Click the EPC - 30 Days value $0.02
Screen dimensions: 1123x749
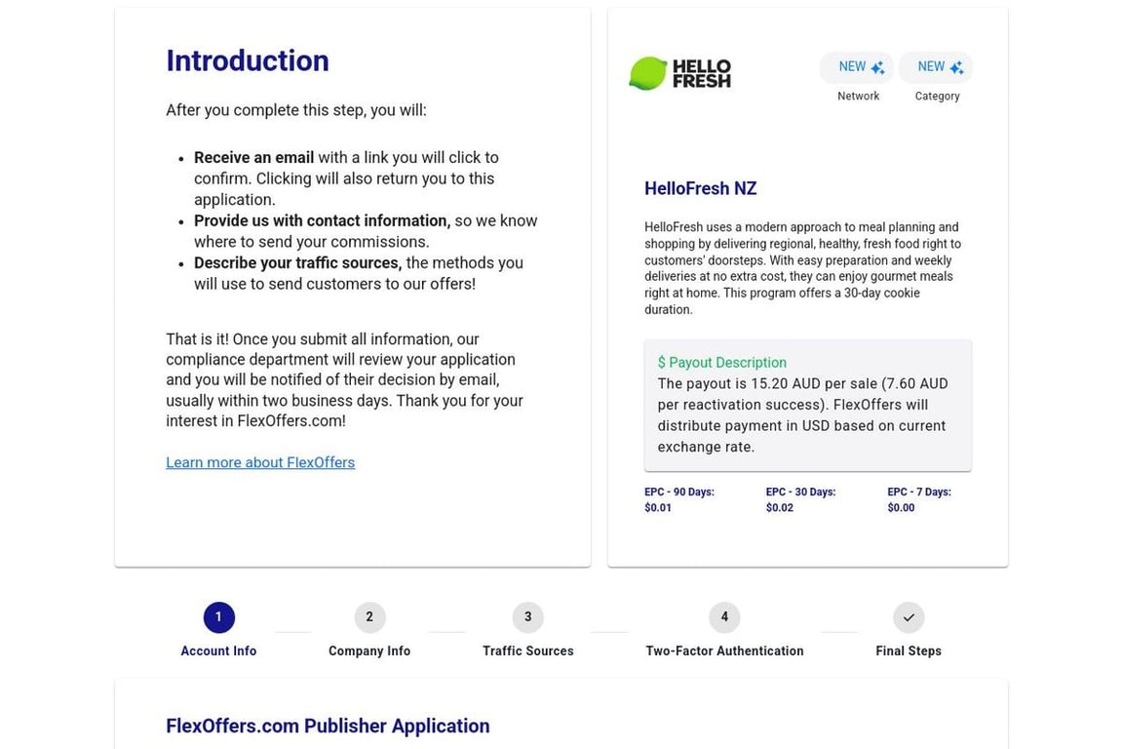coord(779,507)
